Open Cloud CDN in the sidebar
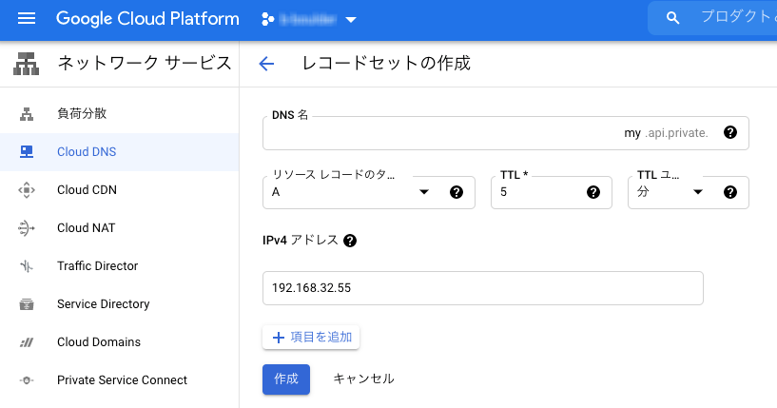 [x=120, y=190]
